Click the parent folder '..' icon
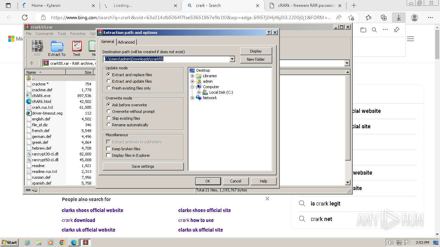 pos(29,78)
